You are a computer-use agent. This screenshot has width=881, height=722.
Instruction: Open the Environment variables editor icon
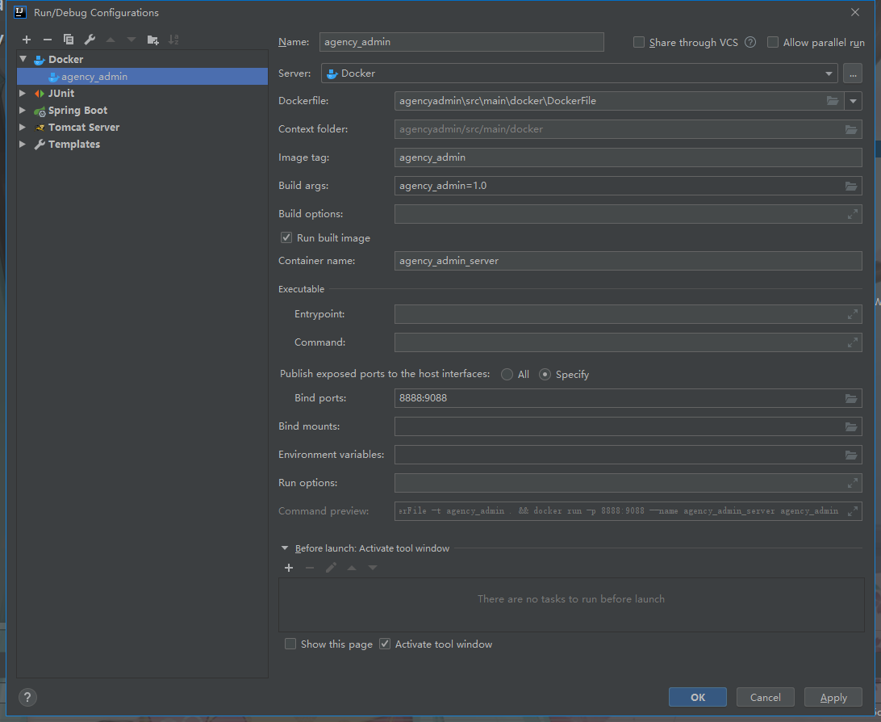tap(851, 455)
